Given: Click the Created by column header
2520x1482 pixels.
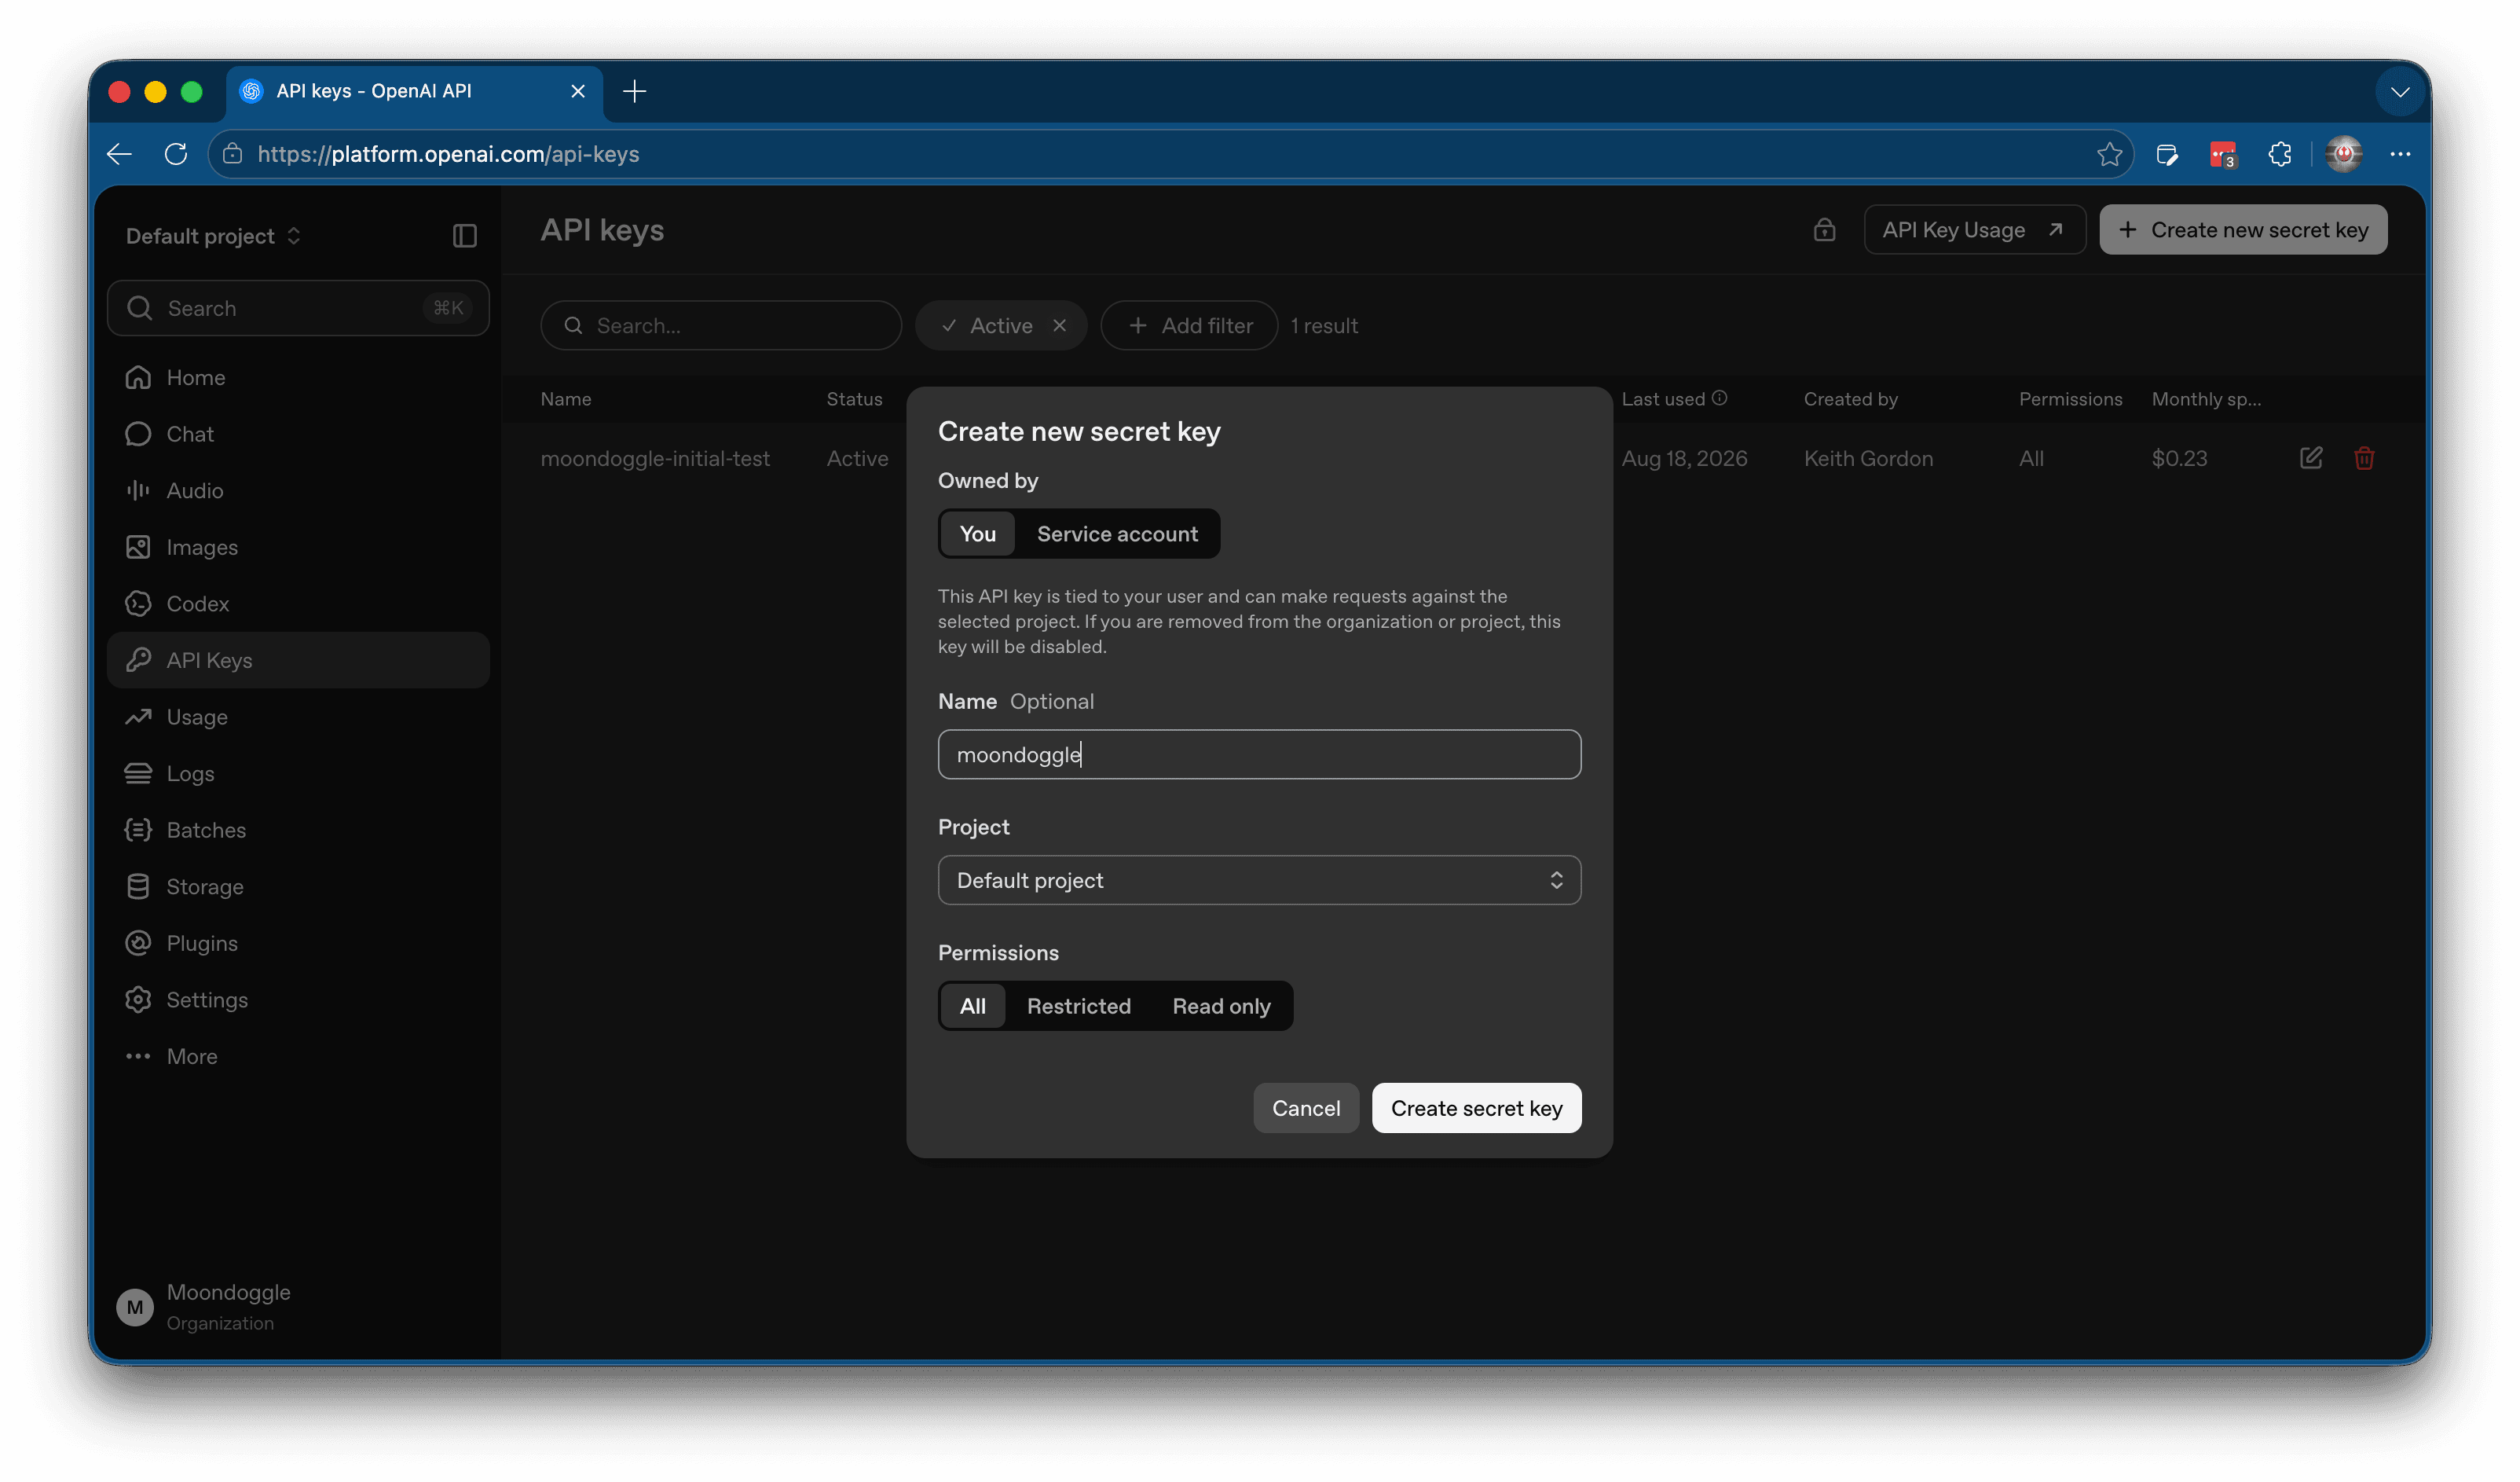Looking at the screenshot, I should pyautogui.click(x=1850, y=399).
